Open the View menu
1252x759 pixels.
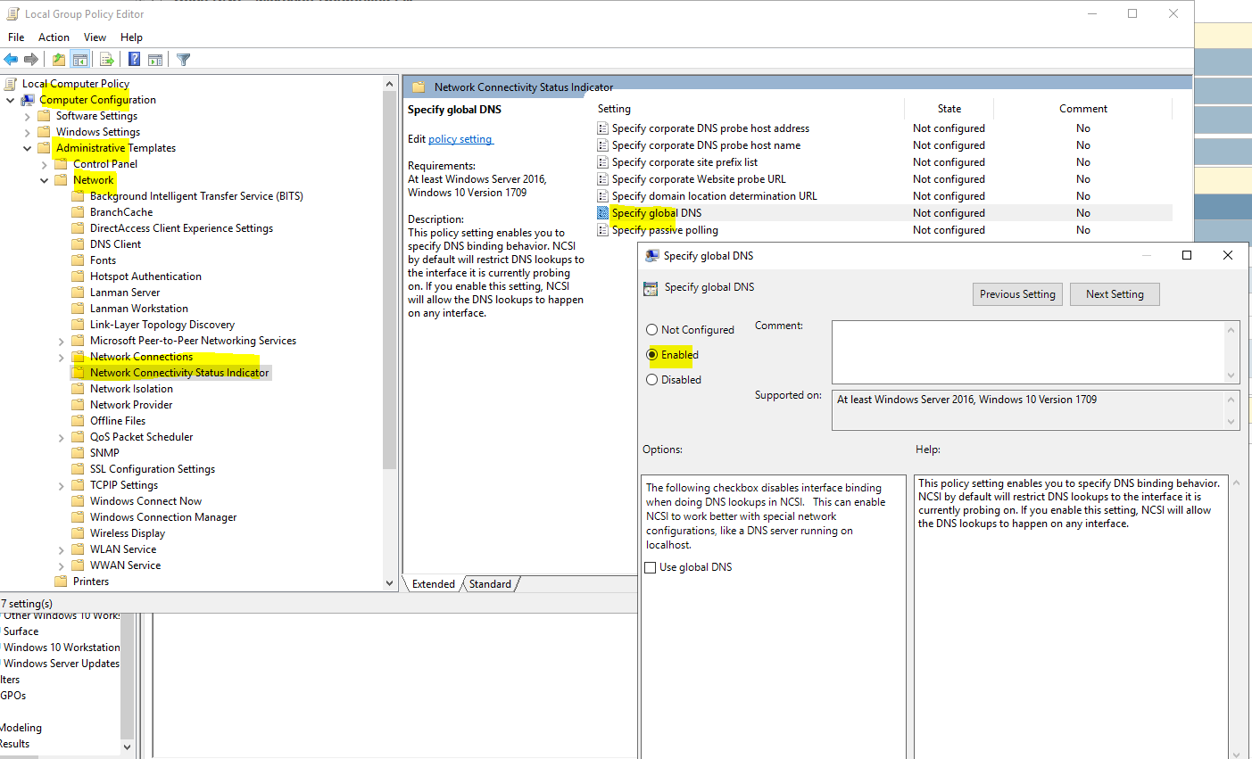point(95,37)
